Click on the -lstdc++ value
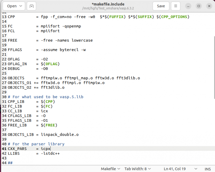 click(50, 153)
